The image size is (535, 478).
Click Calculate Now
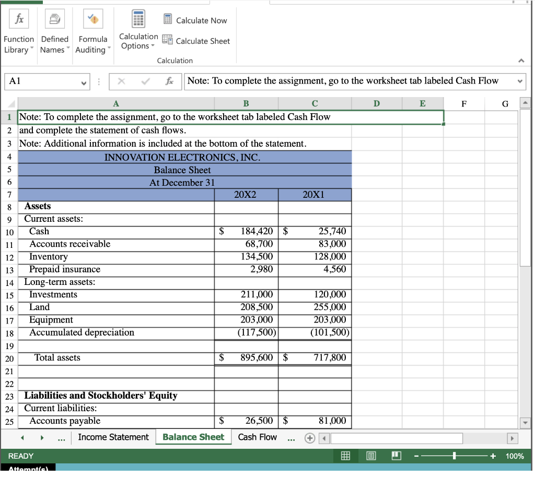click(x=195, y=20)
